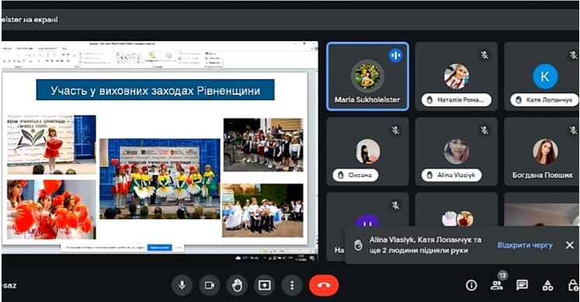Click the blue button in PowerPoint notification bar
The image size is (580, 302).
tap(159, 248)
